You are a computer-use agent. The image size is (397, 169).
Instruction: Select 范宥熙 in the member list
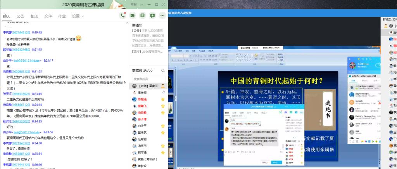142,139
